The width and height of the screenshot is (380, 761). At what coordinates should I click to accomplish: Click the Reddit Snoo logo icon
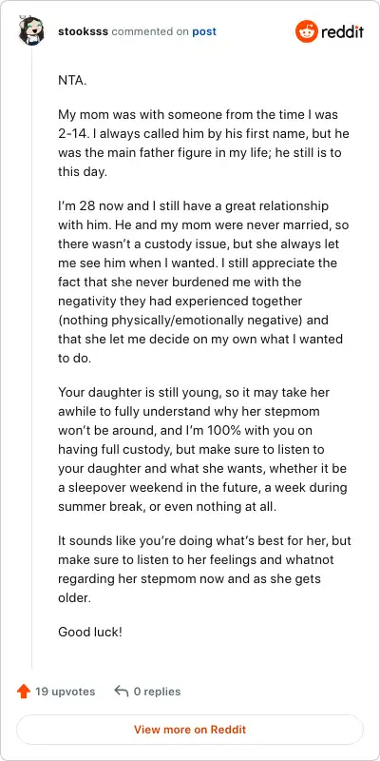(x=306, y=31)
